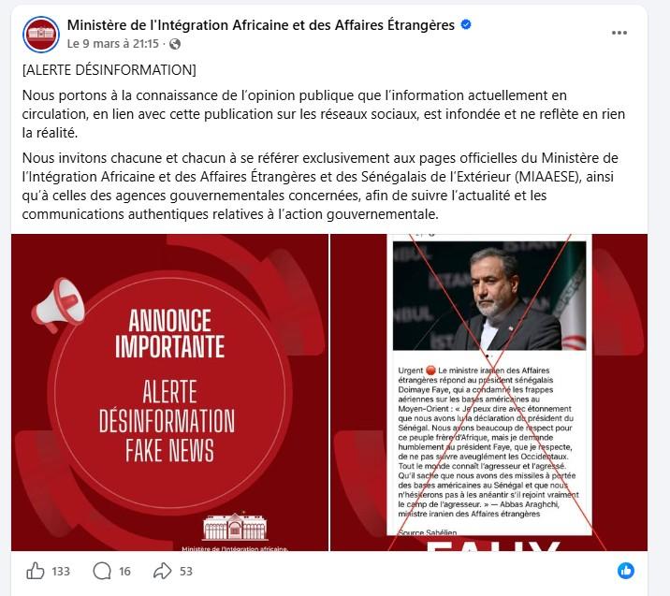This screenshot has width=670, height=596.
Task: Click the ministry building logo in the image
Action: pyautogui.click(x=235, y=526)
